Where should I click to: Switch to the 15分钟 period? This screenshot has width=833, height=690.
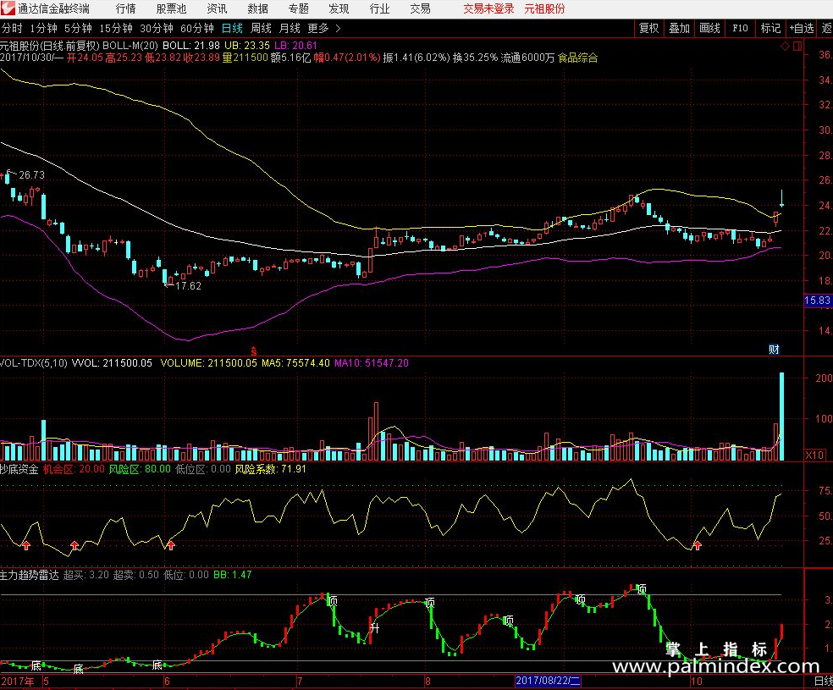[x=116, y=28]
